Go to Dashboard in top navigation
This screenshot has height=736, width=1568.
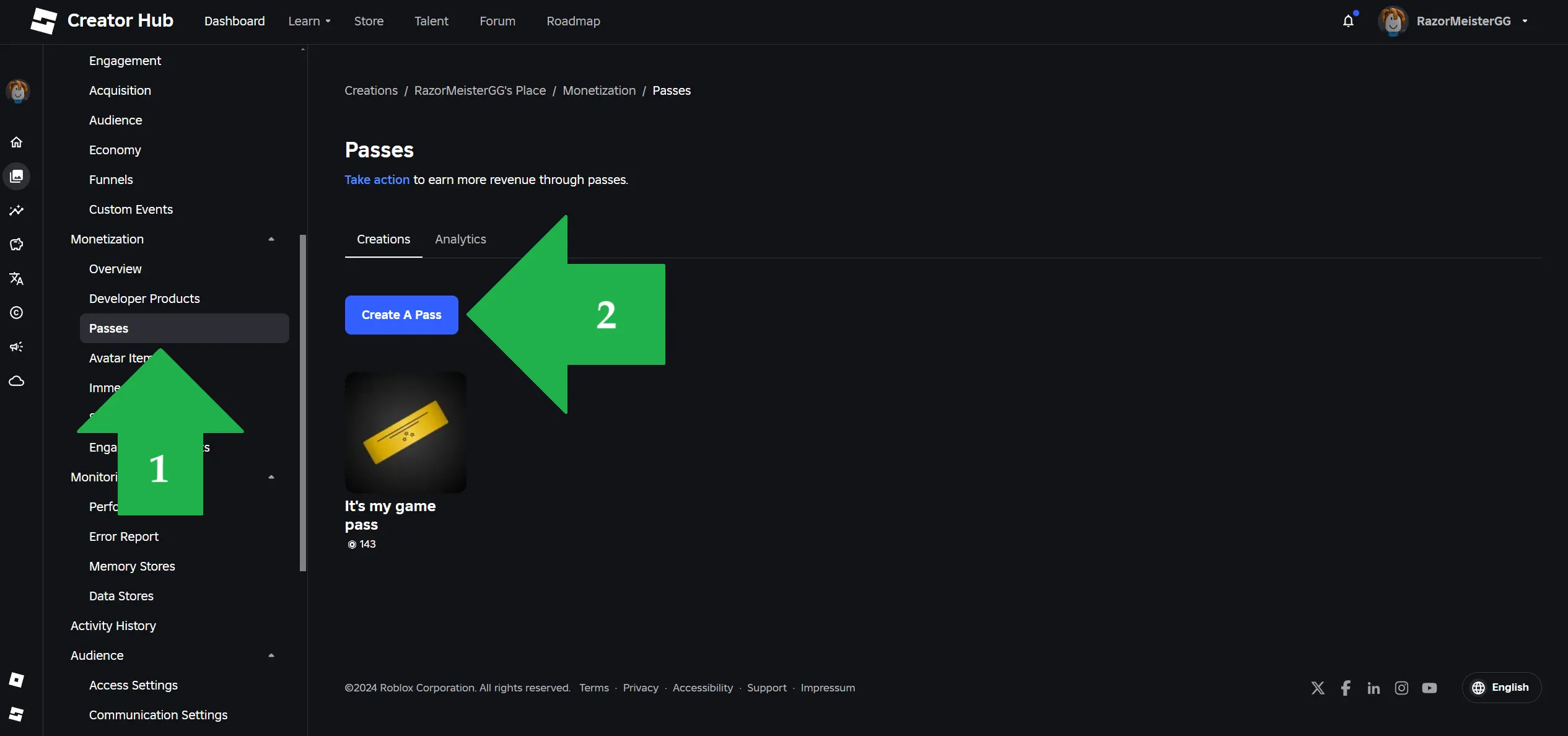click(x=235, y=21)
